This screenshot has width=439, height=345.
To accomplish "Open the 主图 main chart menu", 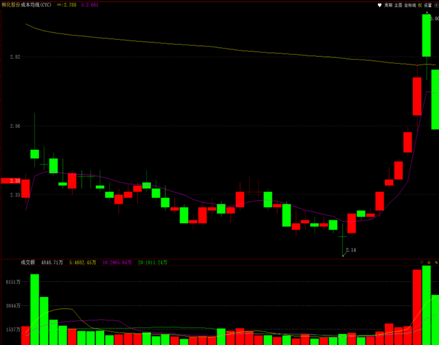I will point(398,5).
